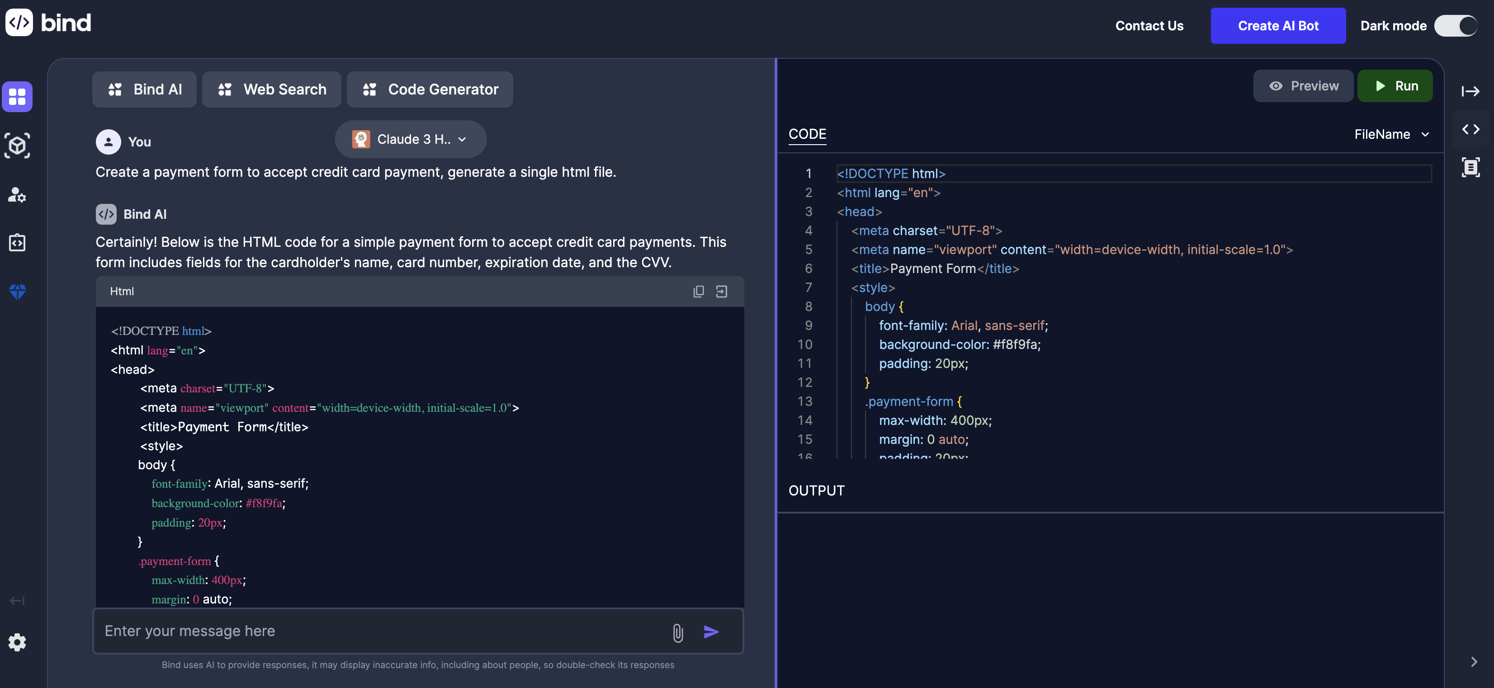
Task: Click the You user avatar
Action: [x=109, y=141]
